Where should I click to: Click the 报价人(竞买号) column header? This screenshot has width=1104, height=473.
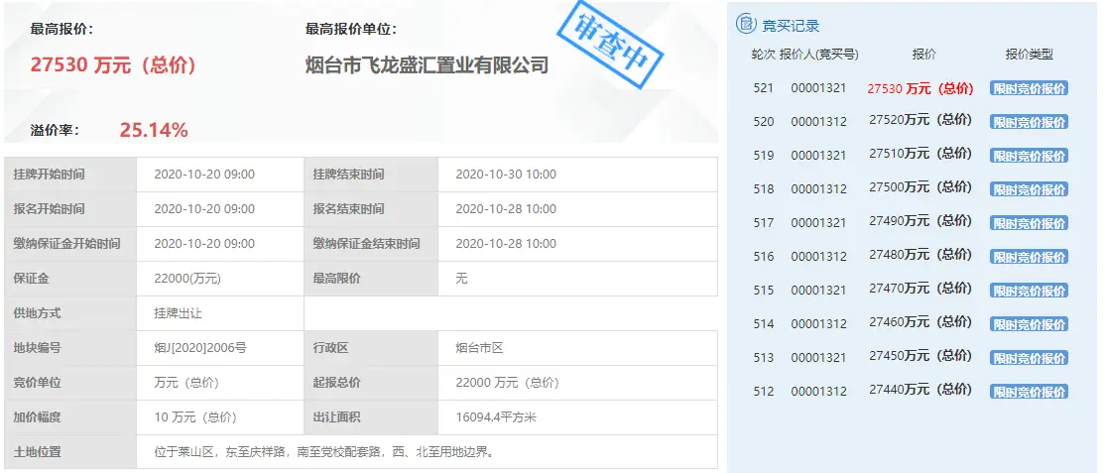pyautogui.click(x=819, y=55)
